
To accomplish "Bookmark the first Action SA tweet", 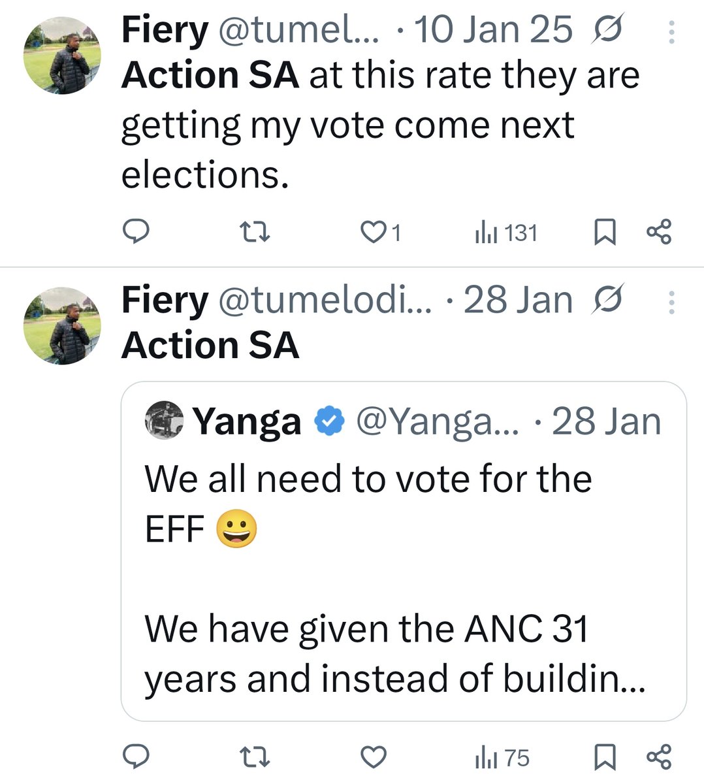I will coord(605,232).
